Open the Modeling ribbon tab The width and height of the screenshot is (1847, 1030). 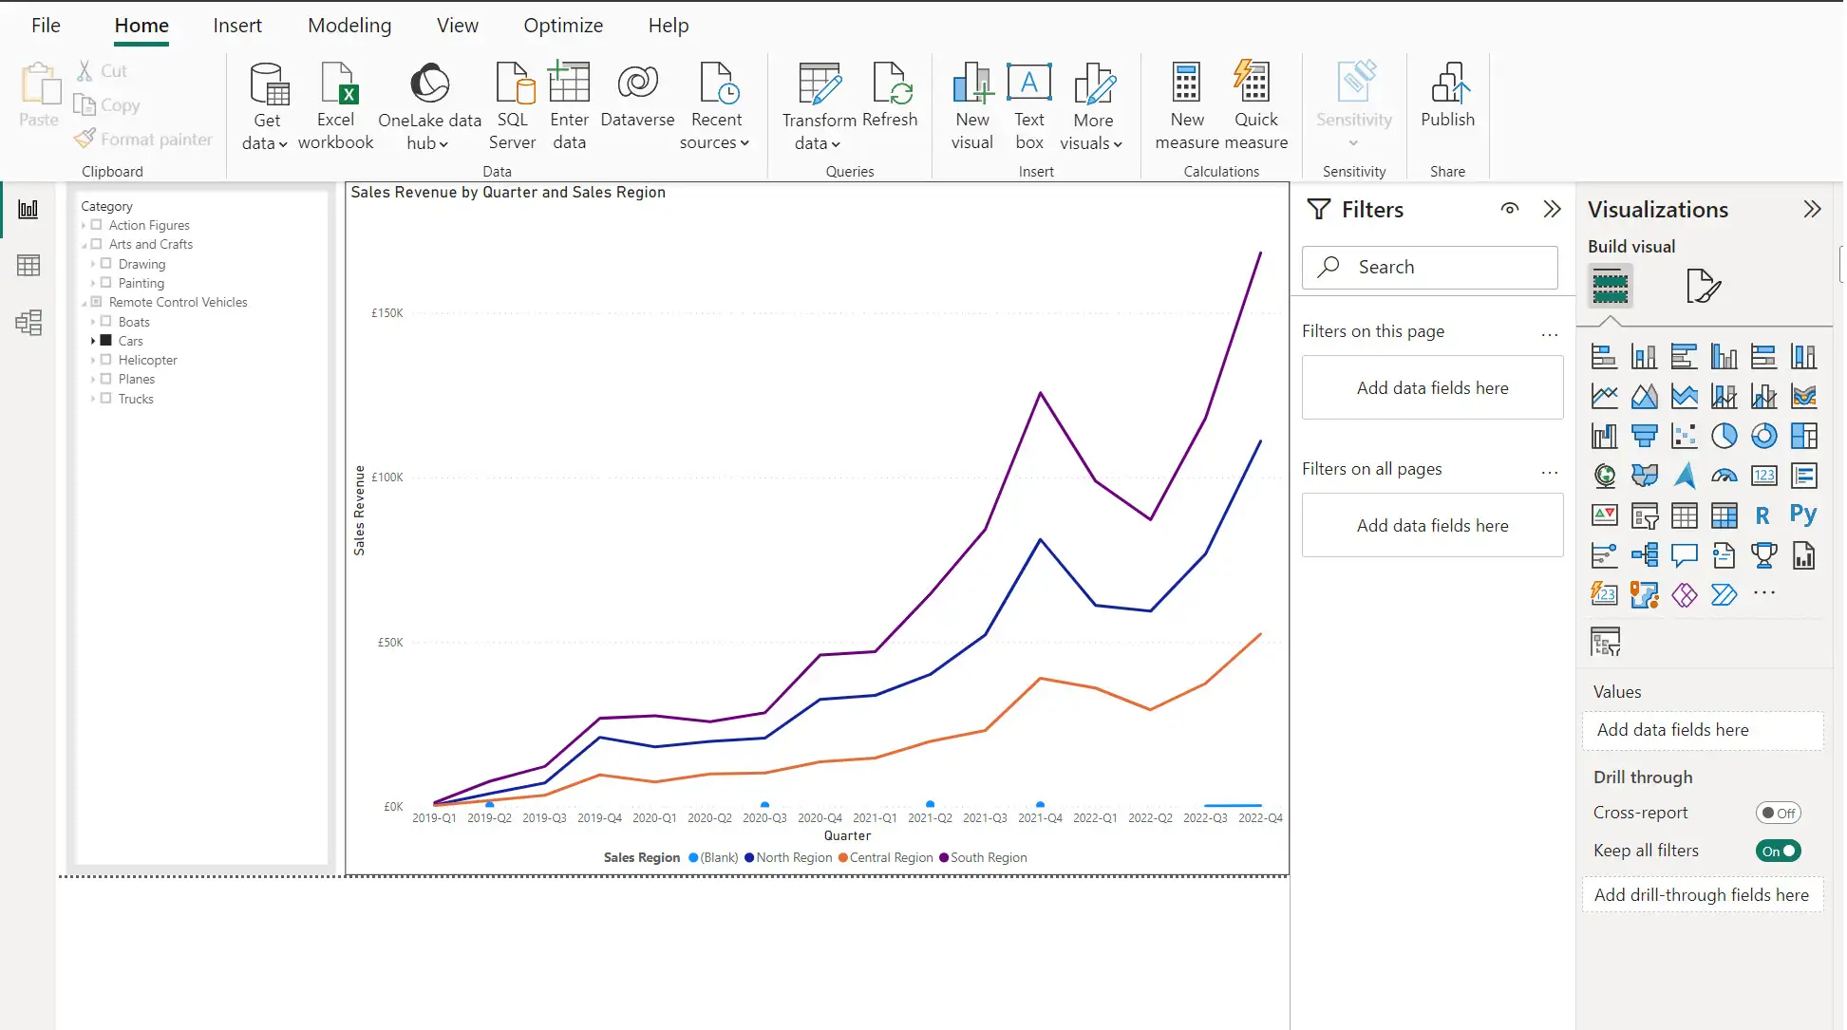[x=349, y=26]
